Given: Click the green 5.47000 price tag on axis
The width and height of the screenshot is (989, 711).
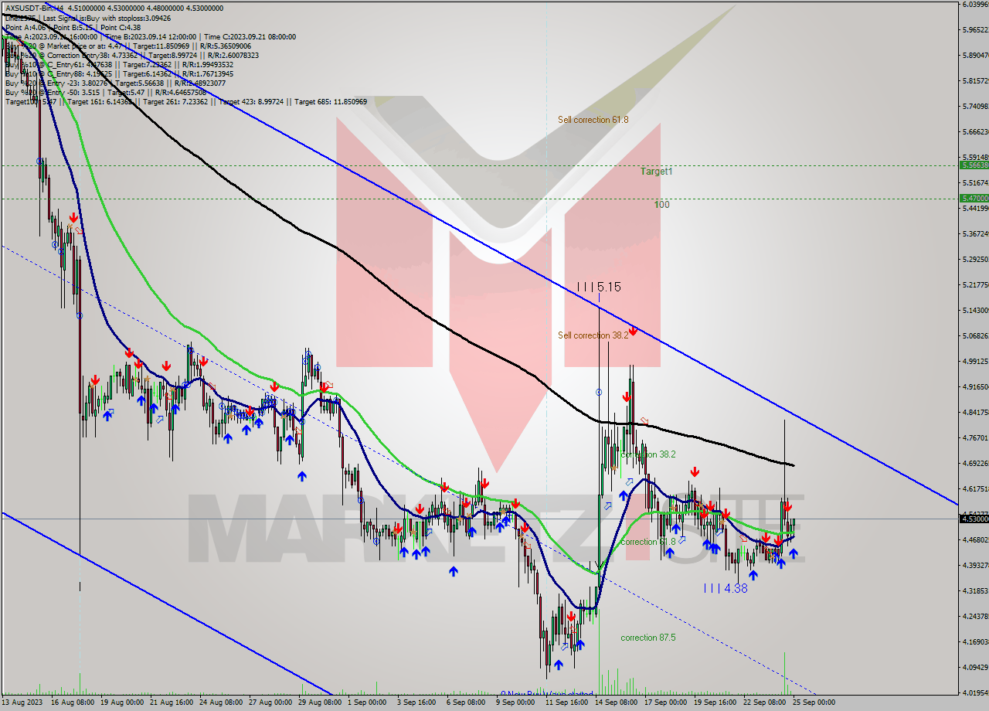Looking at the screenshot, I should 974,199.
